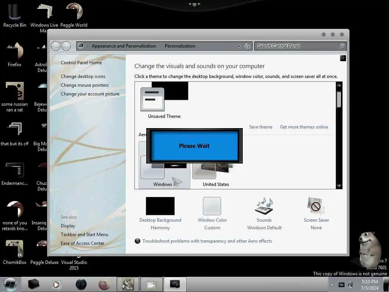Open Change desktop icons link
The width and height of the screenshot is (389, 292).
point(83,76)
